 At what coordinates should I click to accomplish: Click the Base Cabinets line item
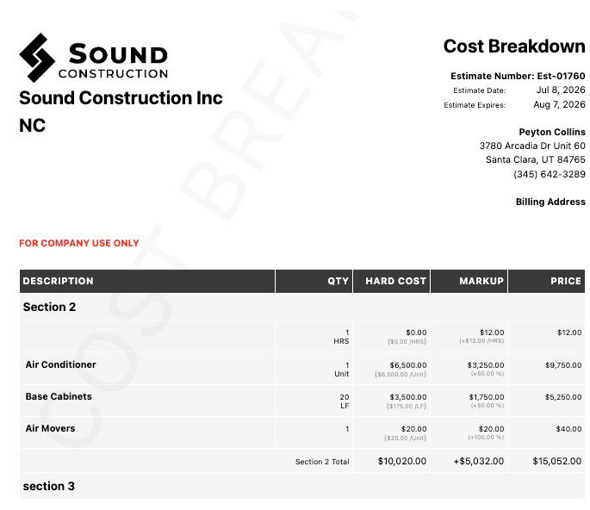tap(59, 396)
